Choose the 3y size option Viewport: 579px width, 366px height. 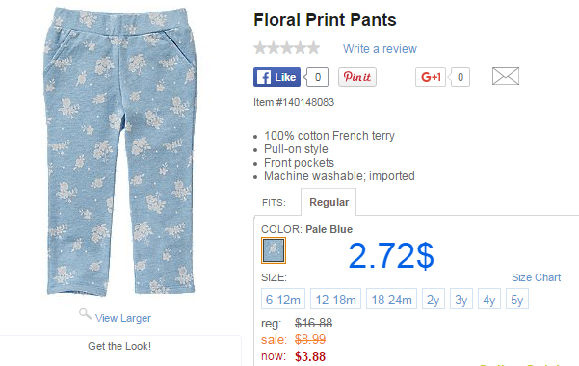(x=461, y=299)
